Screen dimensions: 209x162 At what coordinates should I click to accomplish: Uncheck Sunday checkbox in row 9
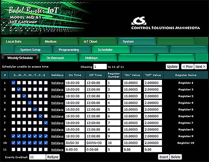[13, 136]
